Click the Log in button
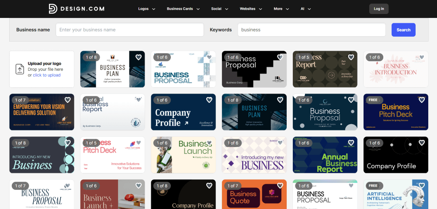This screenshot has width=437, height=209. point(379,9)
